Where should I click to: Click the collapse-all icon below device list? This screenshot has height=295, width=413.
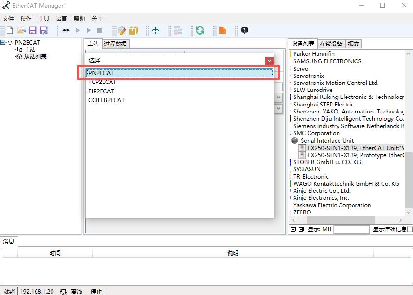(293, 229)
